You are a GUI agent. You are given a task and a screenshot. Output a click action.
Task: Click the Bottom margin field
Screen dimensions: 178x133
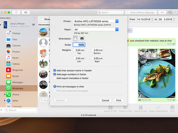[x=97, y=50]
